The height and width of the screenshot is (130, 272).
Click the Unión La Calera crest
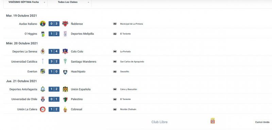click(43, 109)
